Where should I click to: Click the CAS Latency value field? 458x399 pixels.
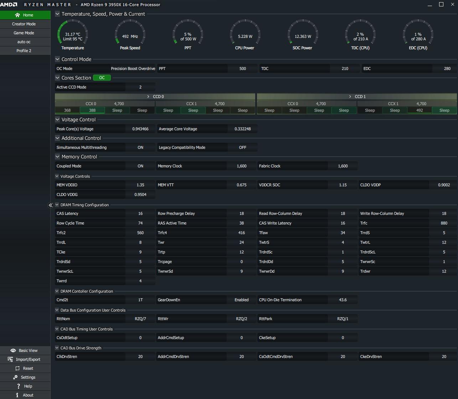click(x=140, y=213)
